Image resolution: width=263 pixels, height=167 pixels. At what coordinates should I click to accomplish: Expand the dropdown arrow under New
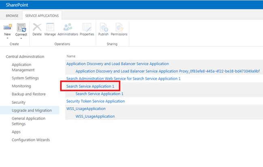7,38
